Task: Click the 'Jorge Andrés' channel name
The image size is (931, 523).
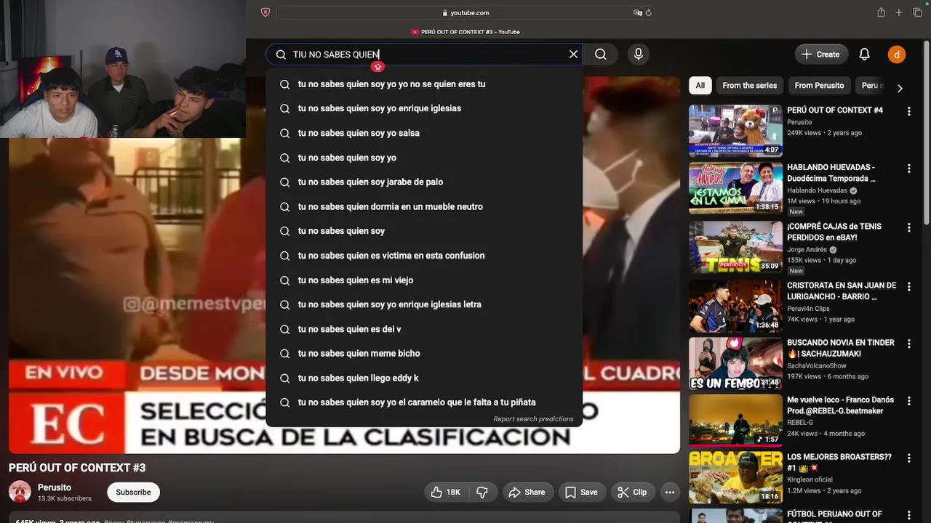Action: coord(807,250)
